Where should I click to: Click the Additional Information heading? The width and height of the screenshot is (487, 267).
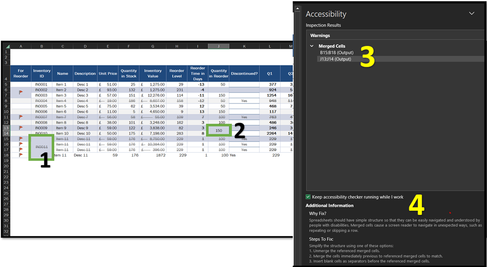(330, 205)
